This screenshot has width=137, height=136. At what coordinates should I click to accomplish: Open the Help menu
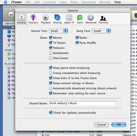[x=118, y=2]
